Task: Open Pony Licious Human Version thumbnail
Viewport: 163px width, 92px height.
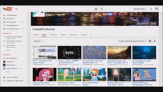Action: (94, 75)
